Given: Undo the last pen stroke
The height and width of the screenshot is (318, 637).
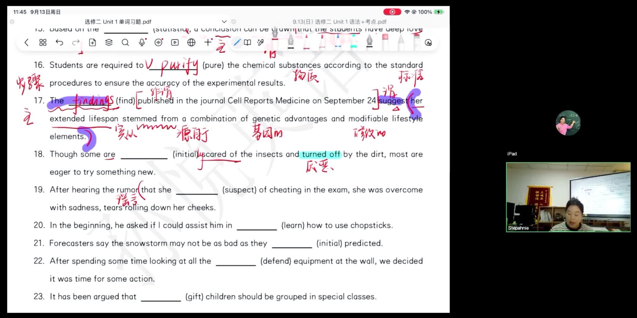Looking at the screenshot, I should [x=59, y=43].
